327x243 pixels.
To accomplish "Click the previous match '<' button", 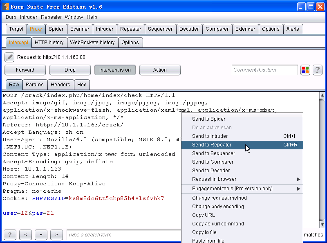I will tap(25, 235).
